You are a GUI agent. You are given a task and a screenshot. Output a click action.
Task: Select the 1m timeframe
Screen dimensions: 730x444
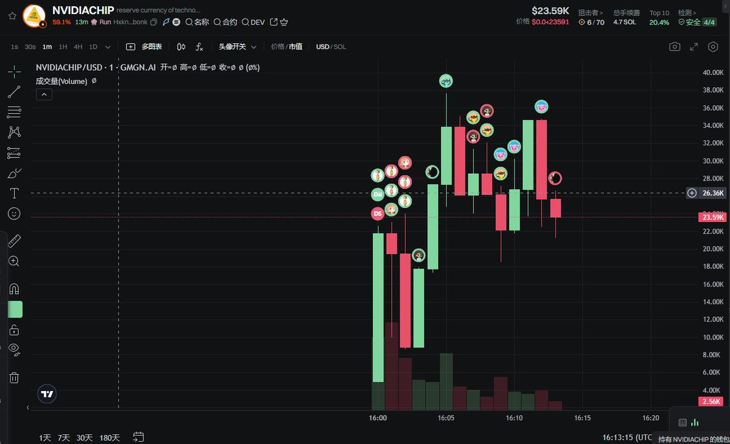pos(47,47)
